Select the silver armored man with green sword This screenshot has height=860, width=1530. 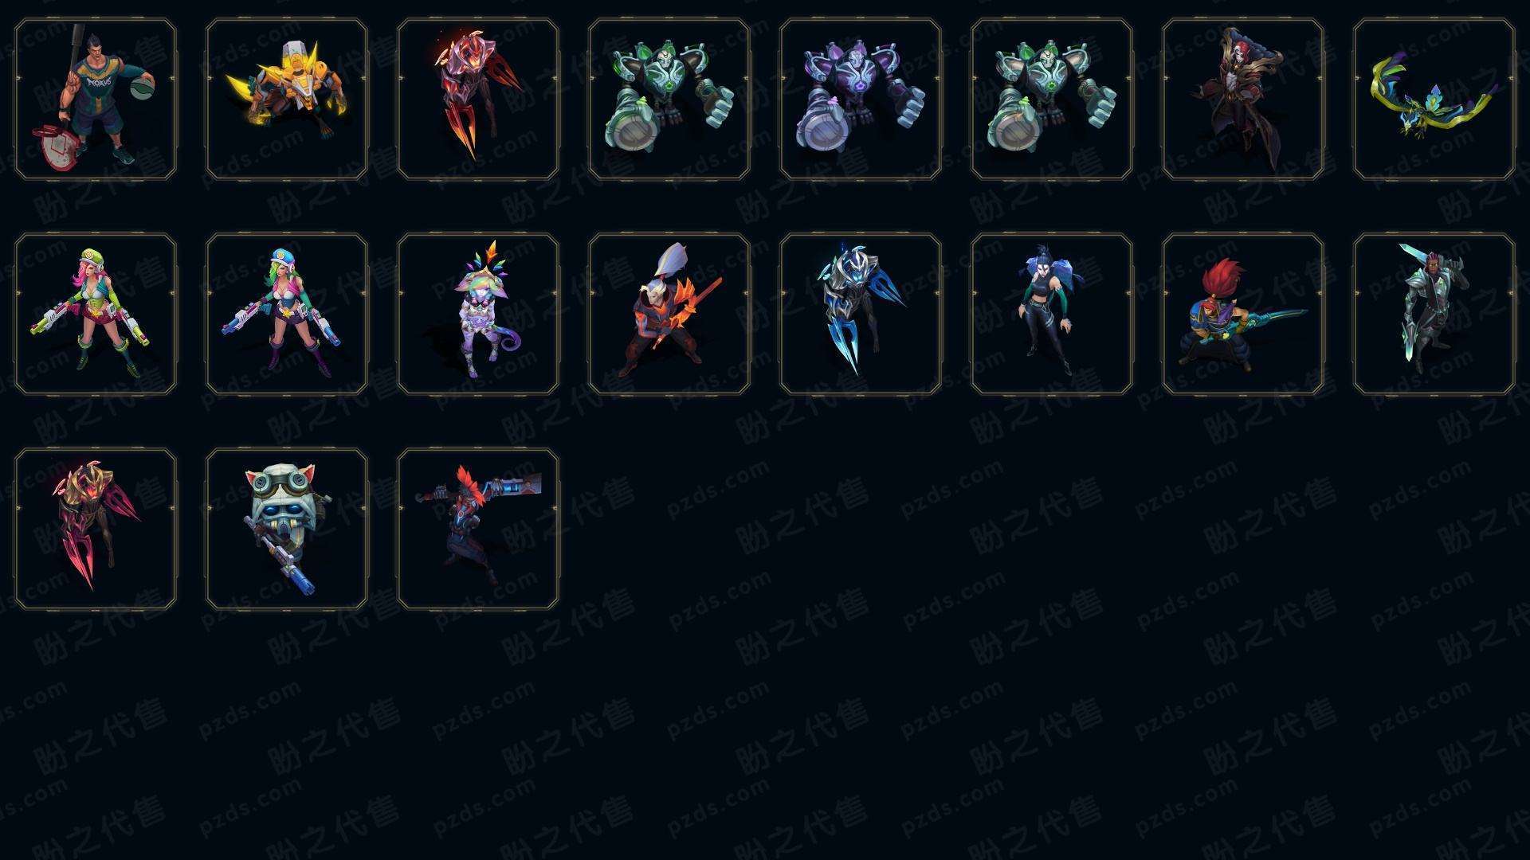[x=1434, y=314]
